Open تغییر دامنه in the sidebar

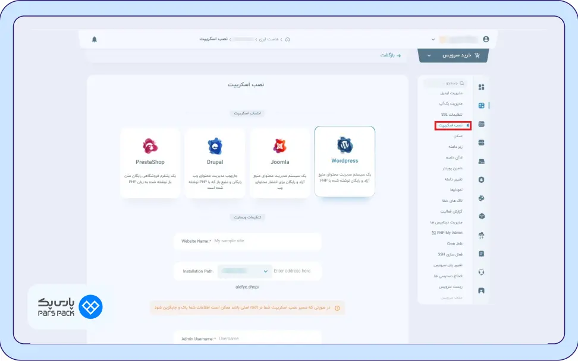point(453,179)
